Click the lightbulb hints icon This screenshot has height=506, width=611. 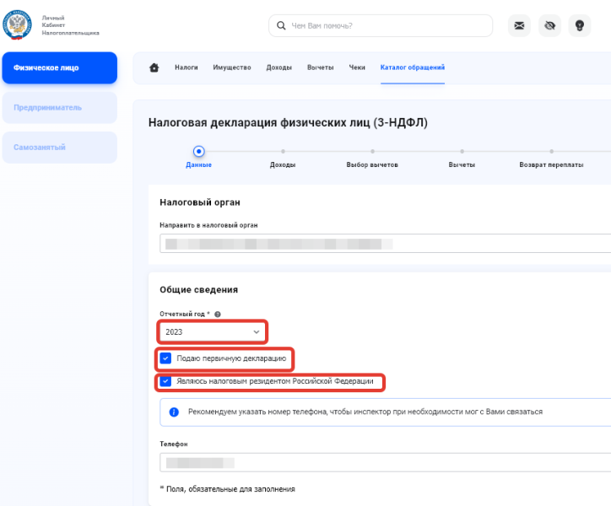(x=580, y=25)
